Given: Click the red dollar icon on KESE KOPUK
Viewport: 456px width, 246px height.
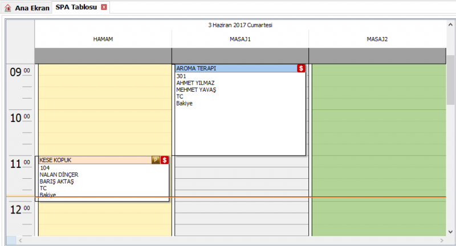Looking at the screenshot, I should coord(165,160).
